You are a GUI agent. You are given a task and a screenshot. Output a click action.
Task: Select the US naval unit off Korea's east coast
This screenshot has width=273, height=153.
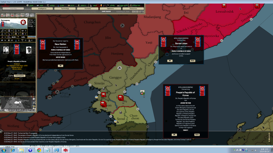point(142,92)
